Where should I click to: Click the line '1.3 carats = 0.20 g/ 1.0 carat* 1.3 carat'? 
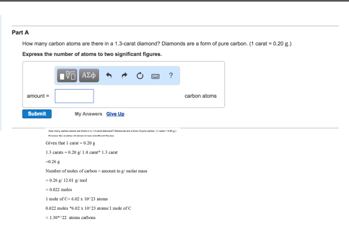click(82, 152)
